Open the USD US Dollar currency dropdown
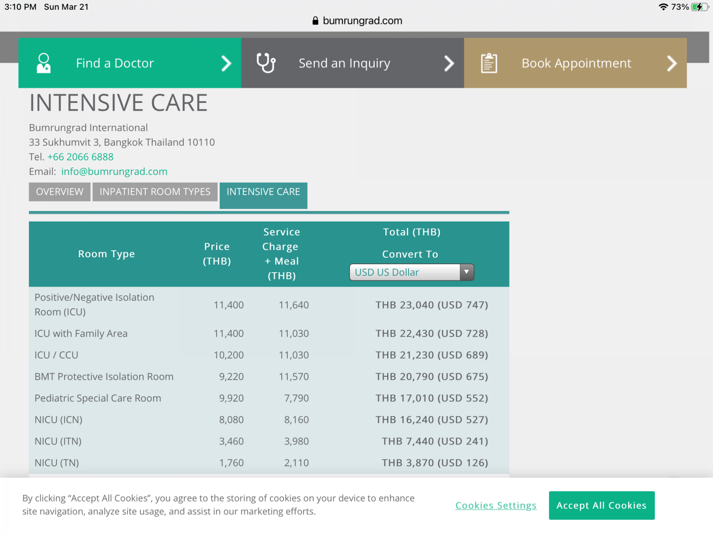713x534 pixels. [405, 272]
